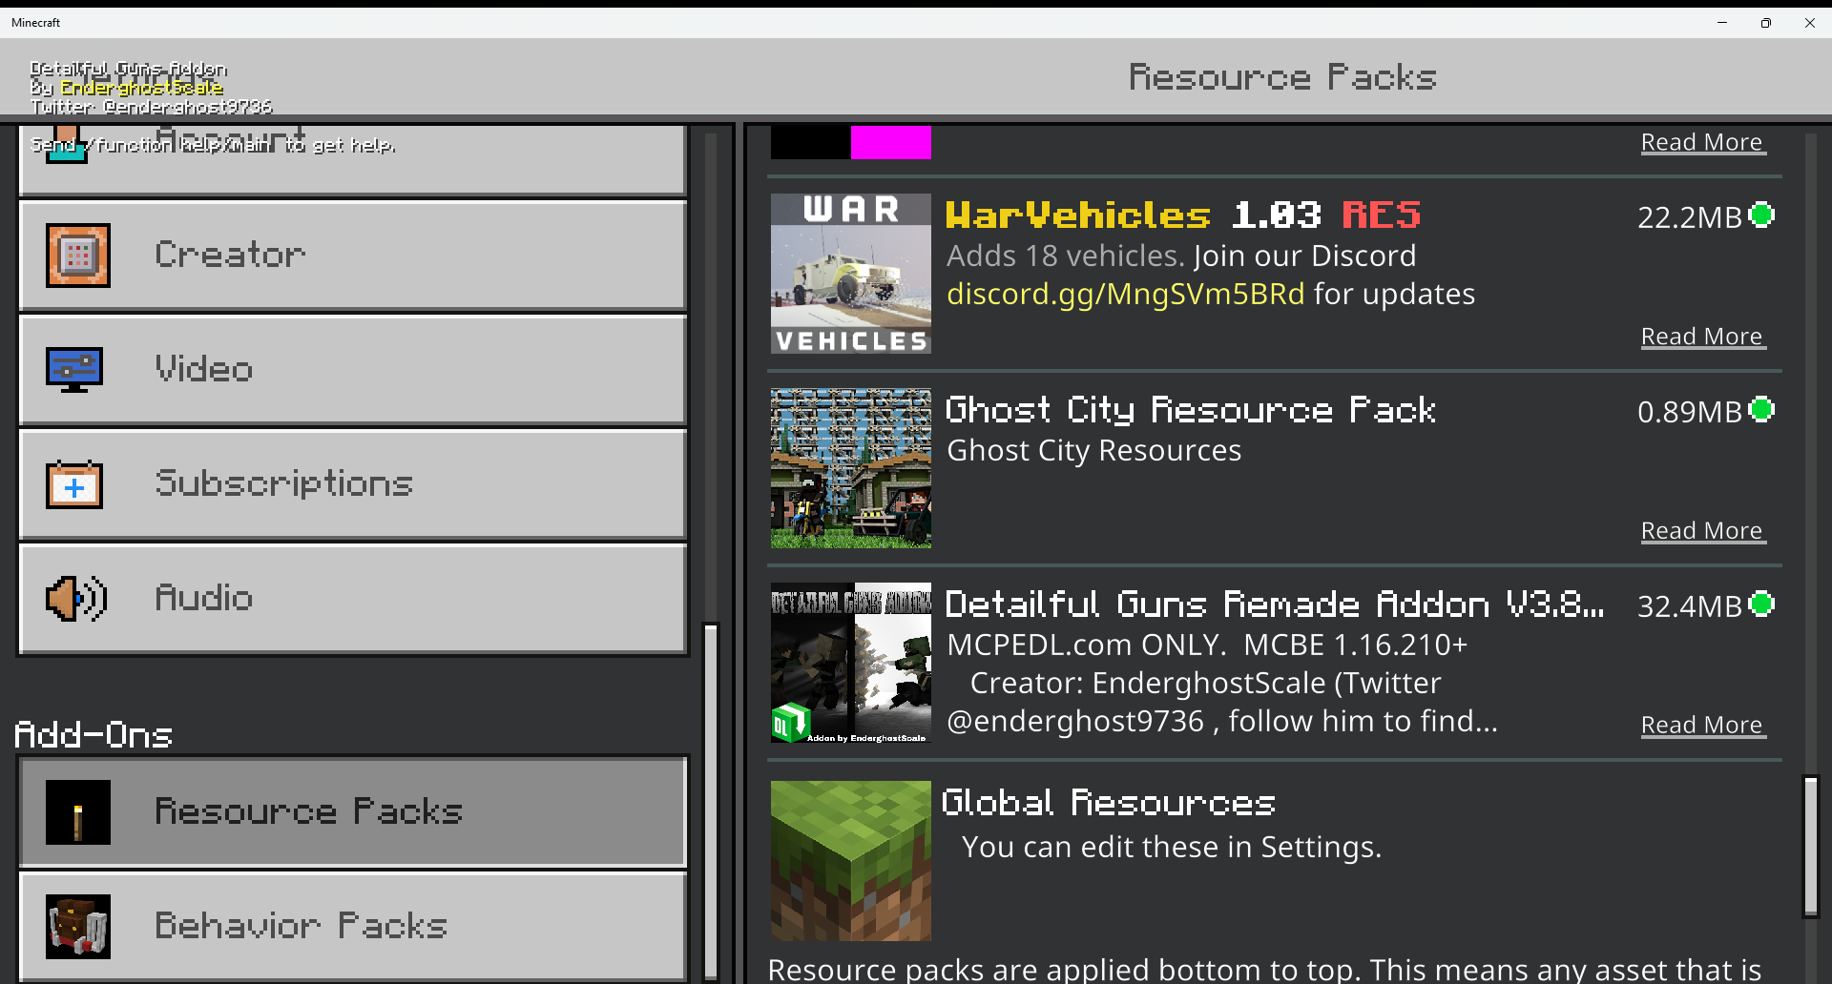Viewport: 1832px width, 984px height.
Task: Close the Minecraft window
Action: (1810, 23)
